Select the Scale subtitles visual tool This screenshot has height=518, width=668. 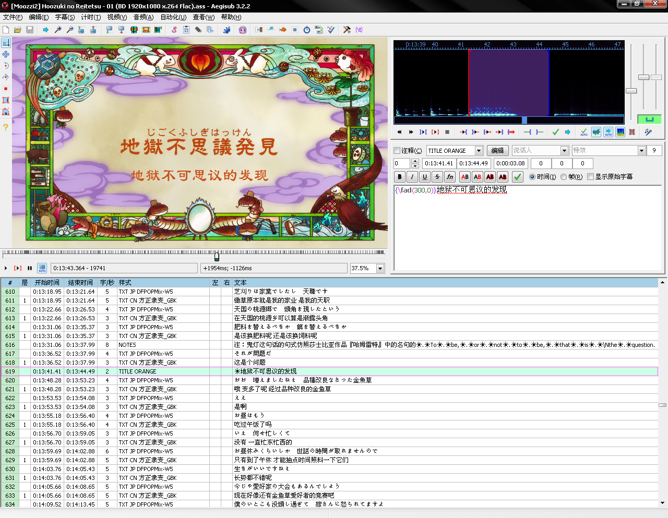(x=6, y=89)
